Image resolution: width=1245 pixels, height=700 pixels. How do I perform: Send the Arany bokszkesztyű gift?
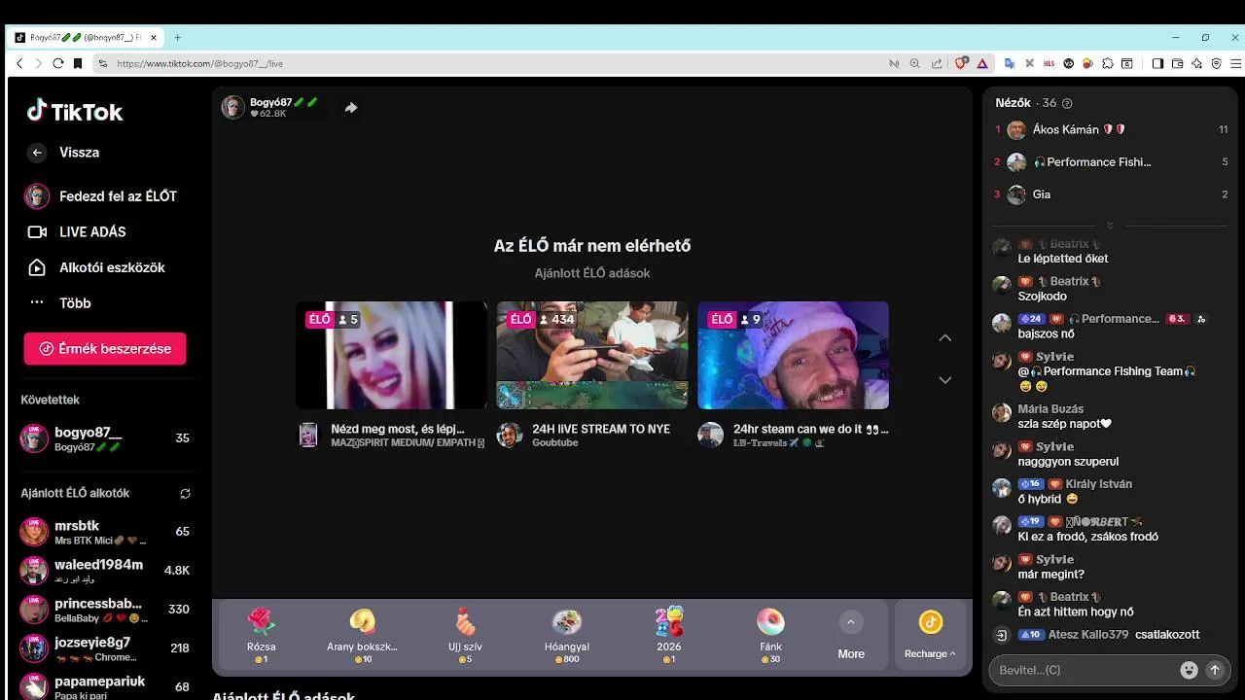click(x=362, y=635)
